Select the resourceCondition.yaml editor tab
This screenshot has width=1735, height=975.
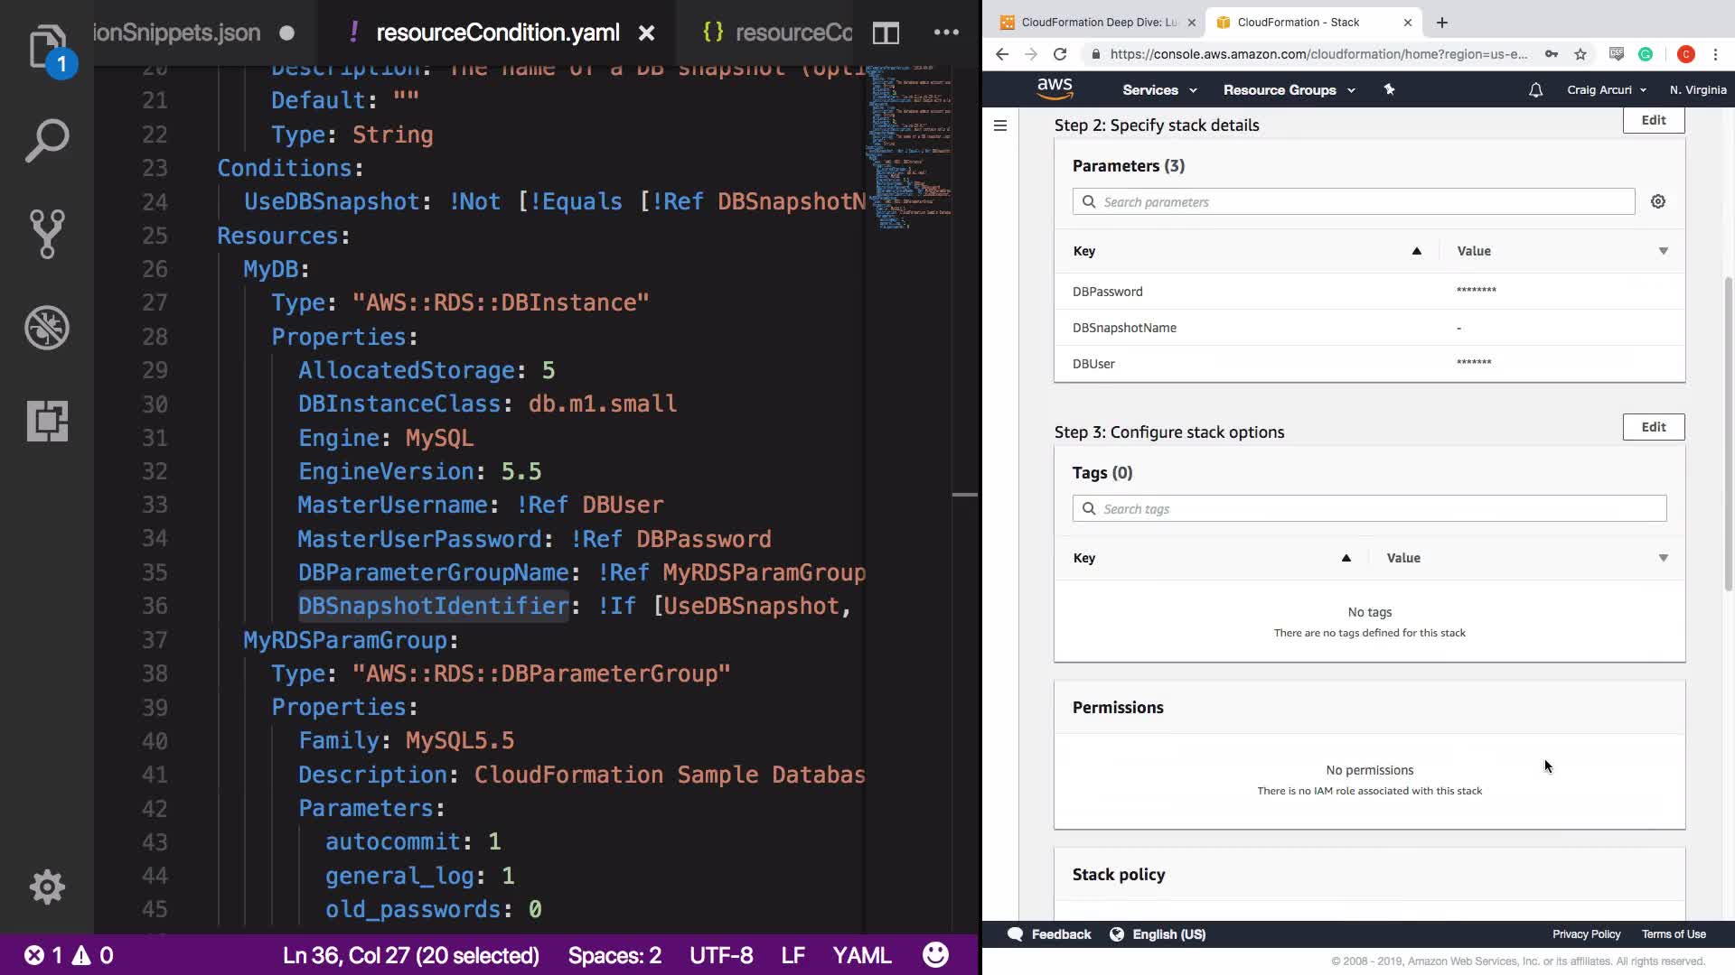[x=497, y=33]
